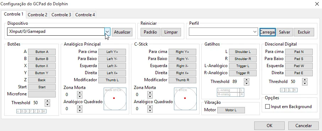Decrease Analógico Principal Analógico Quadrado value

(x=80, y=111)
